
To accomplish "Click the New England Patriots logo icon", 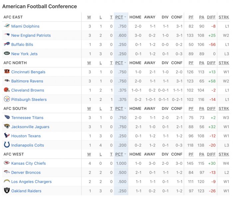I will pyautogui.click(x=7, y=35).
